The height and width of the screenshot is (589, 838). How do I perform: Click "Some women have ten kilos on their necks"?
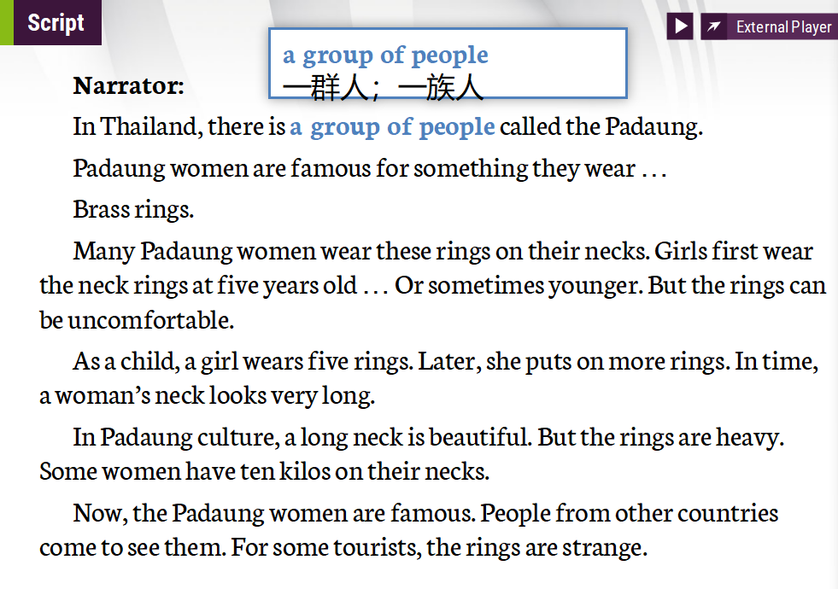[x=264, y=470]
